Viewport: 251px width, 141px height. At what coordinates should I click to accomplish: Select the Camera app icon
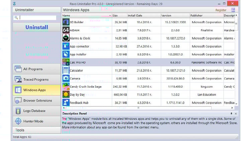click(66, 78)
